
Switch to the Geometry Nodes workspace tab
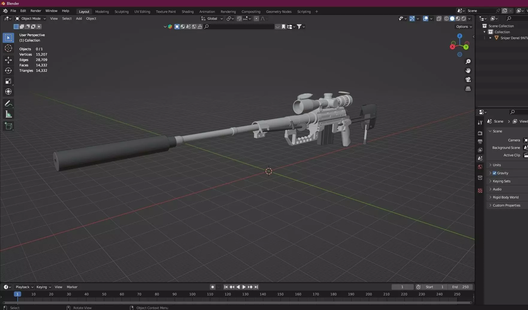point(279,12)
